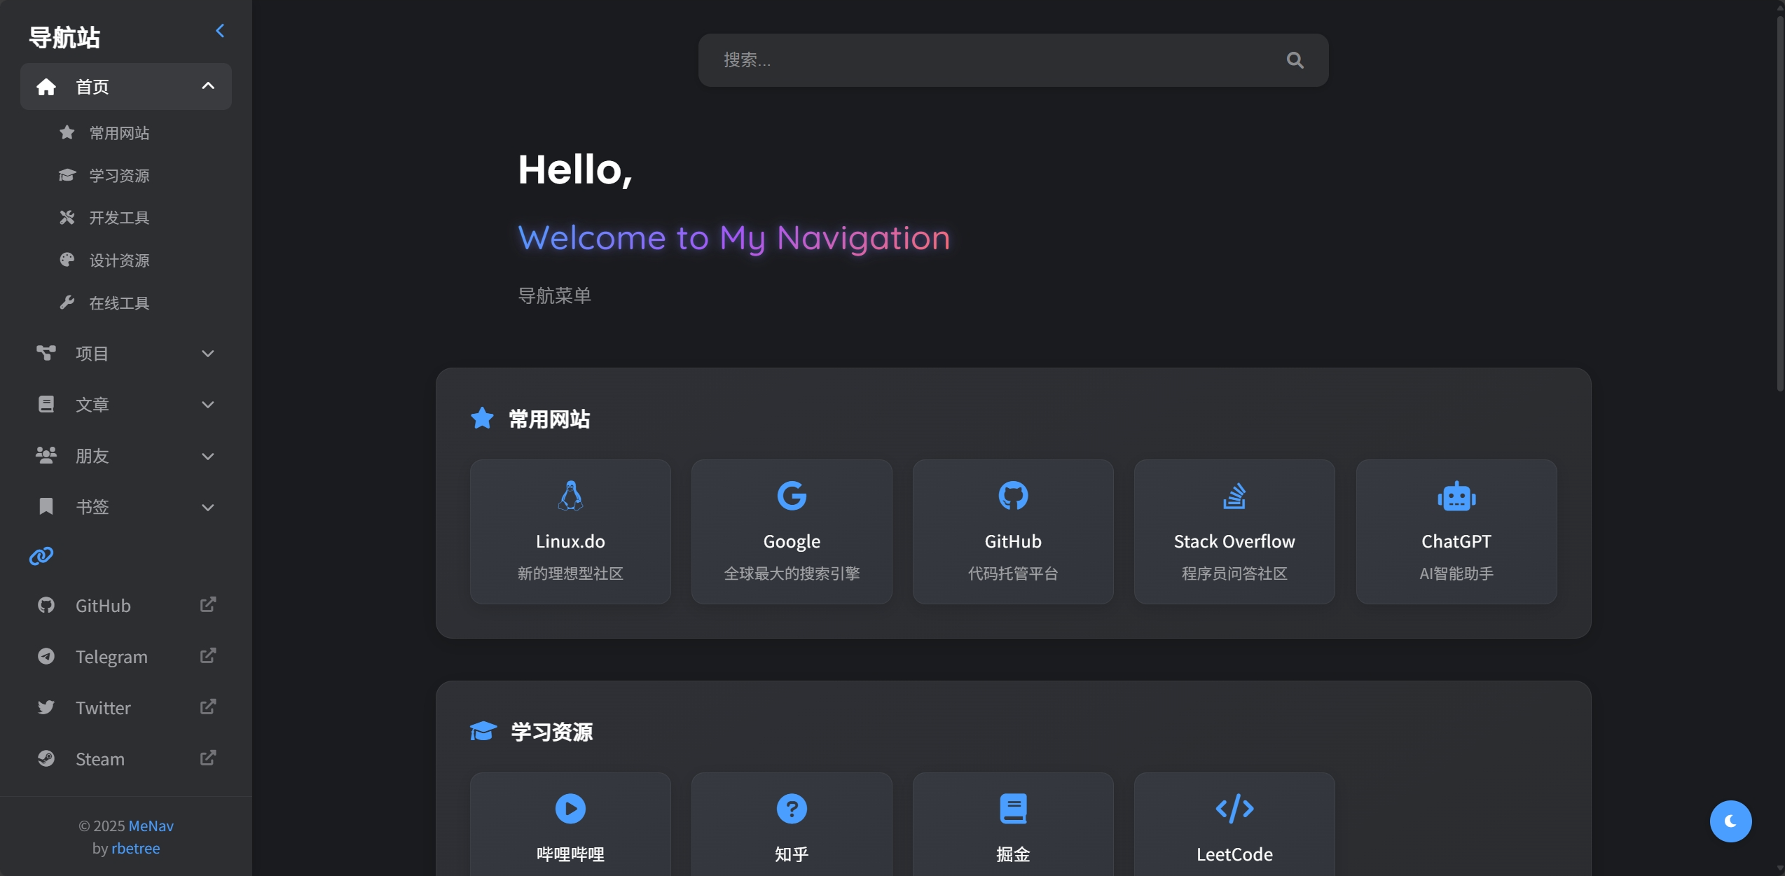Click the GitHub octocat card icon
1785x876 pixels.
1012,496
